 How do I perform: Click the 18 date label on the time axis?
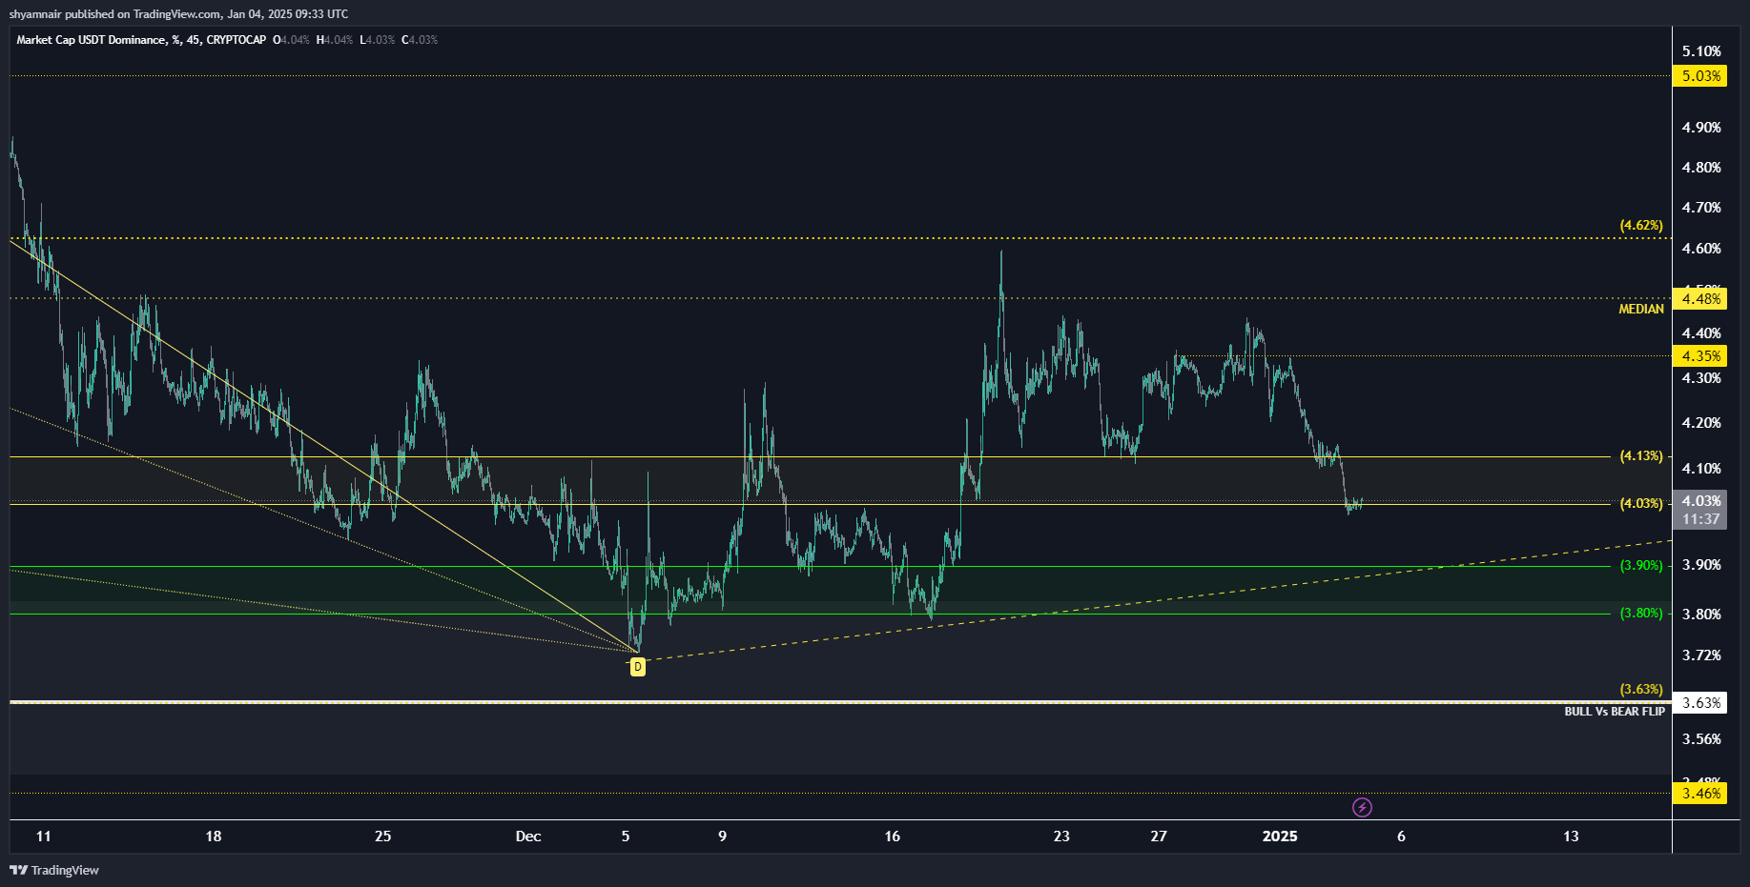[214, 837]
